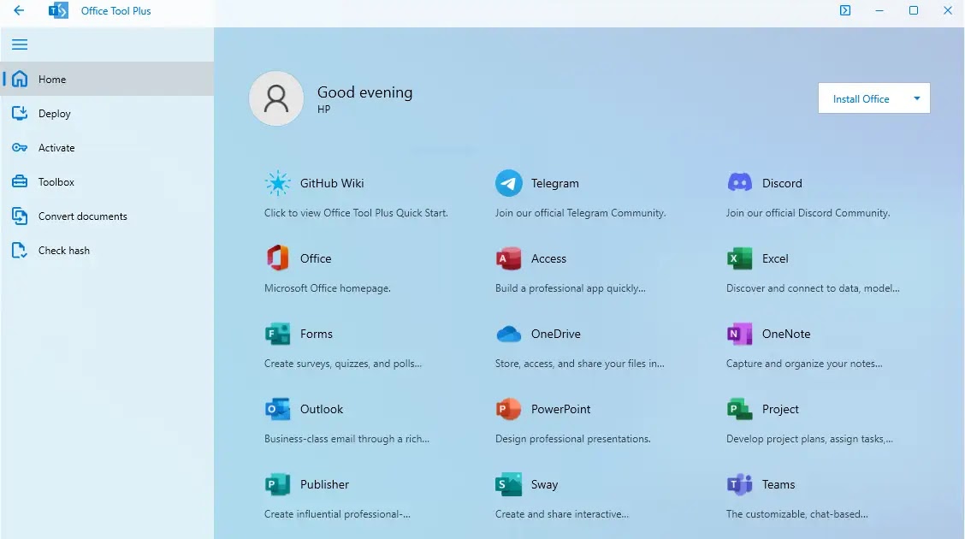
Task: Click the Publisher app icon
Action: [277, 484]
